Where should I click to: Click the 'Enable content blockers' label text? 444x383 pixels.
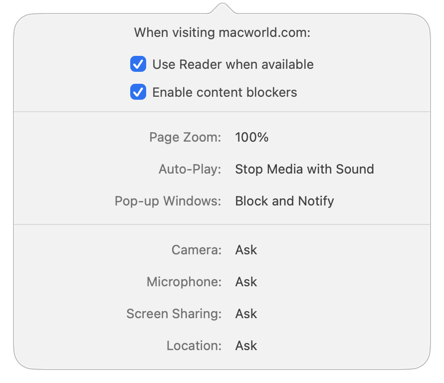coord(225,92)
